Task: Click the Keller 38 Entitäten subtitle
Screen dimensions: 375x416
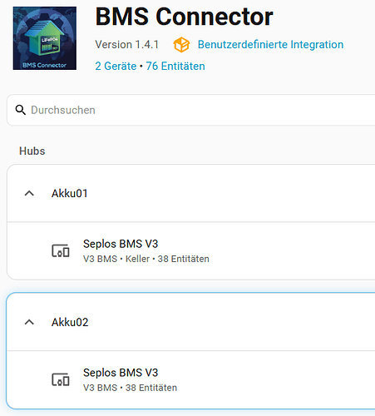Action: [x=146, y=259]
